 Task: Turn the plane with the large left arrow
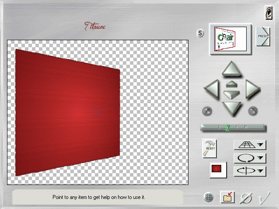212,90
